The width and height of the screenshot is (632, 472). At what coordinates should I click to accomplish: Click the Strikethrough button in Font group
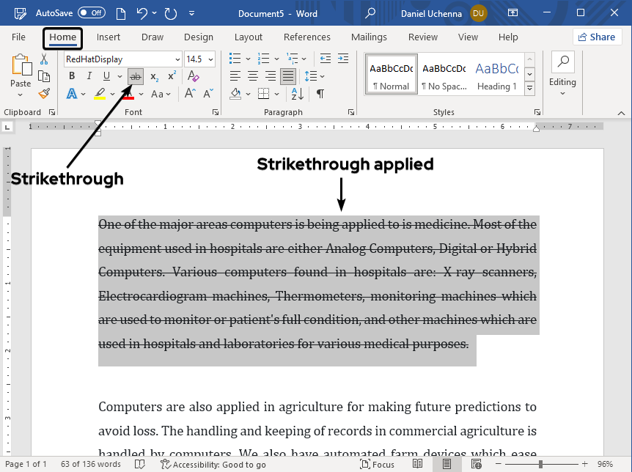pyautogui.click(x=136, y=76)
